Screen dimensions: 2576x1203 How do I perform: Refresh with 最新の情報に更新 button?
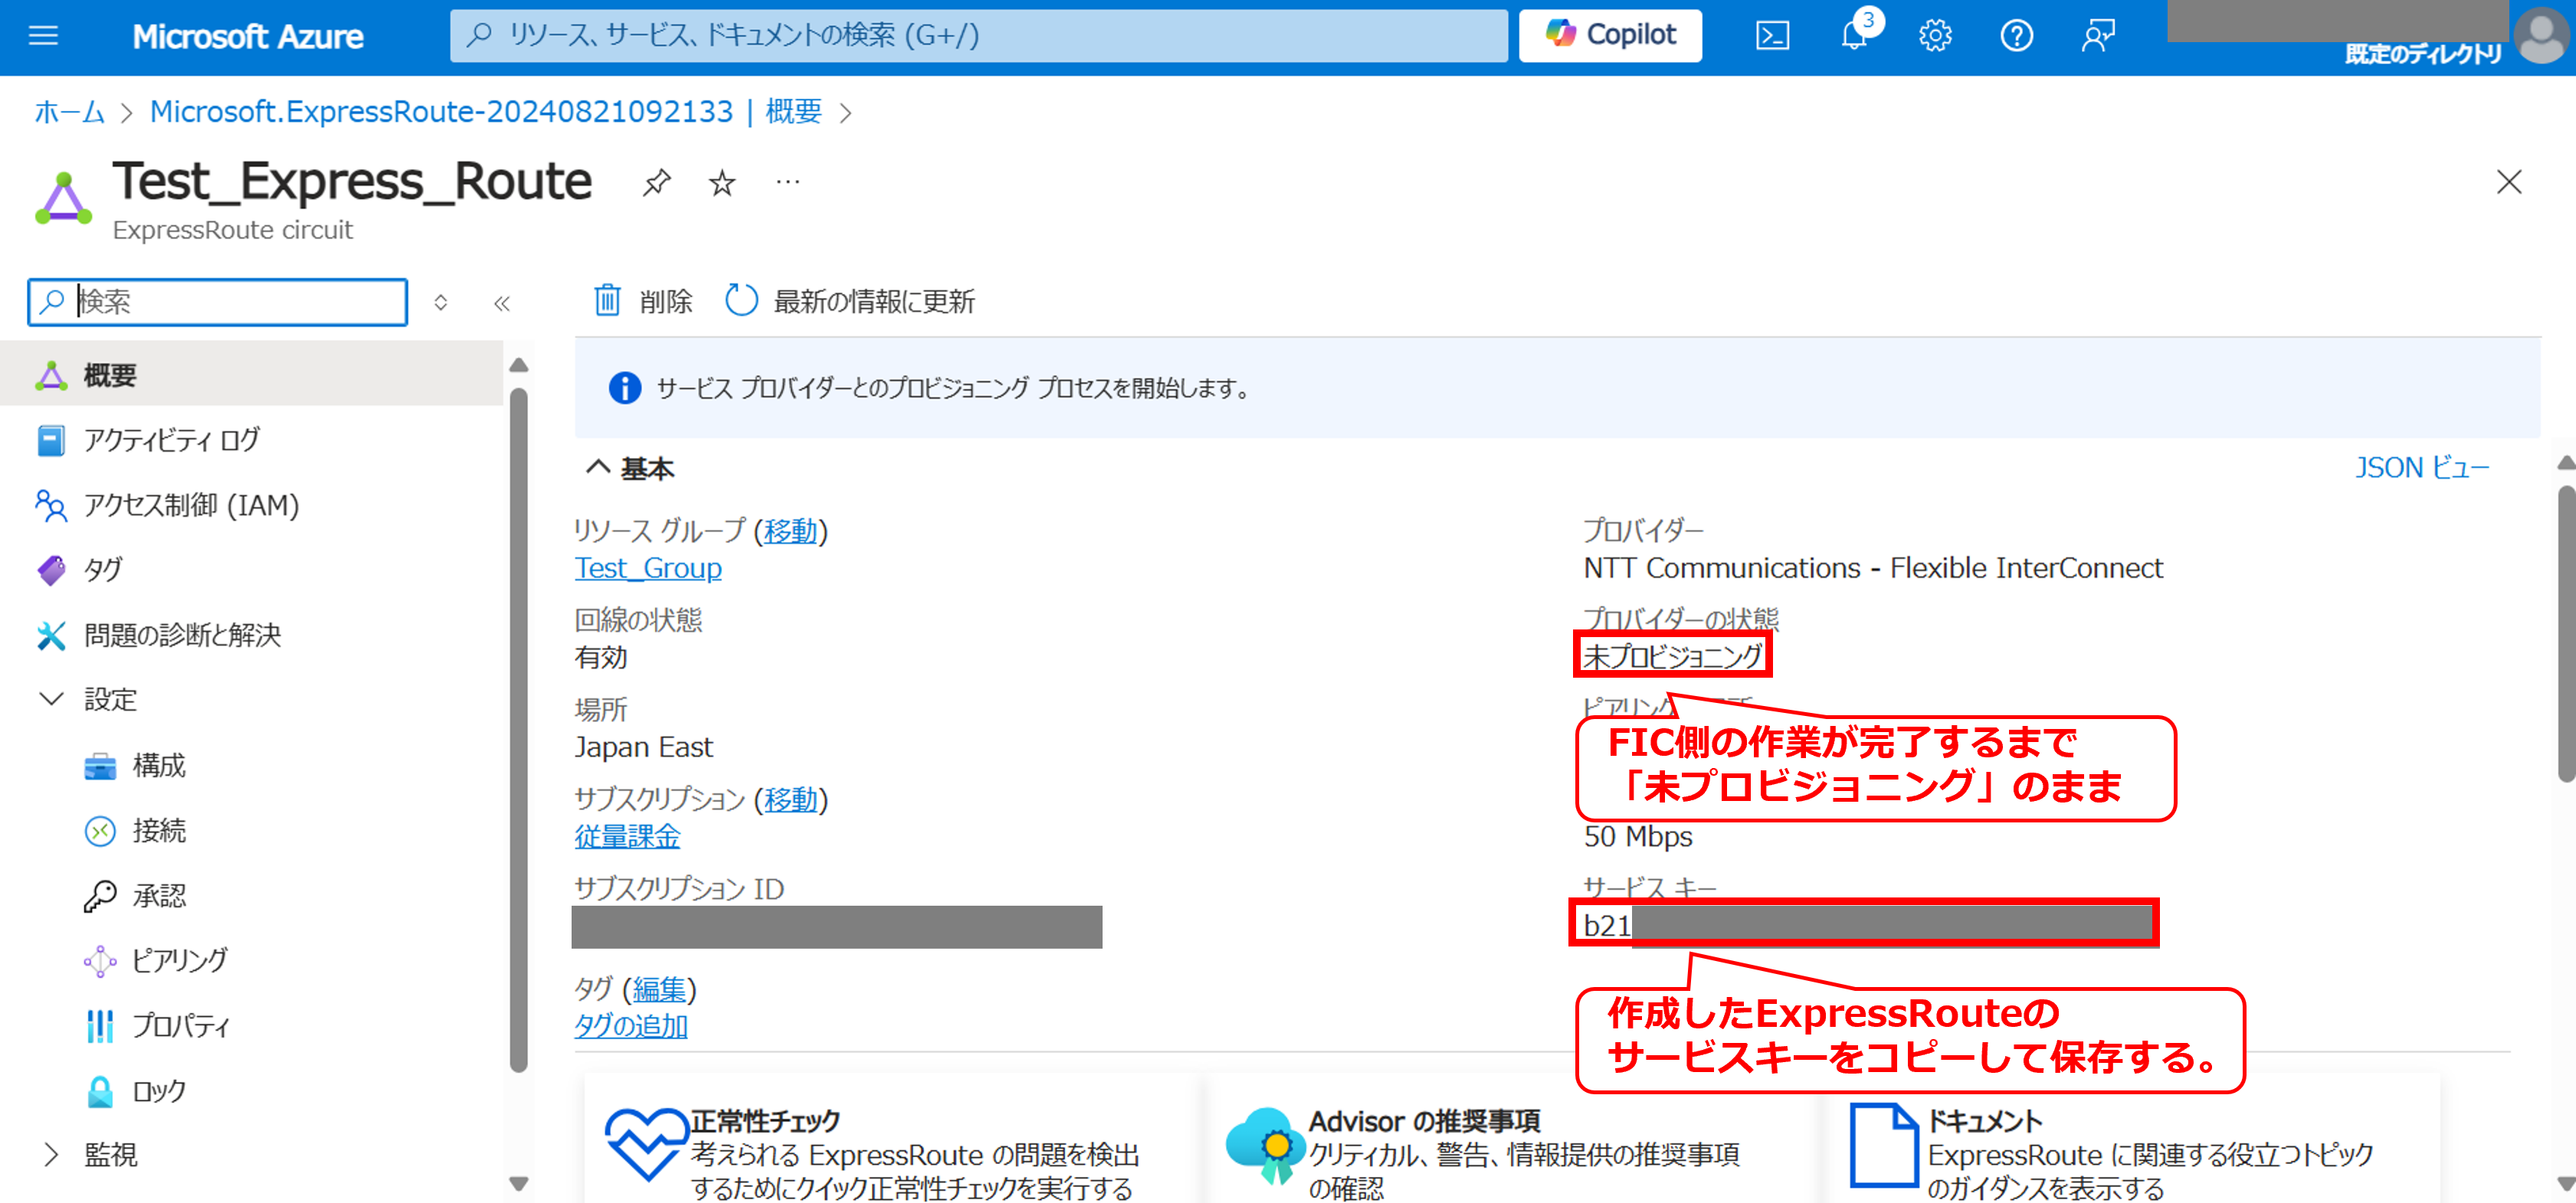tap(850, 301)
